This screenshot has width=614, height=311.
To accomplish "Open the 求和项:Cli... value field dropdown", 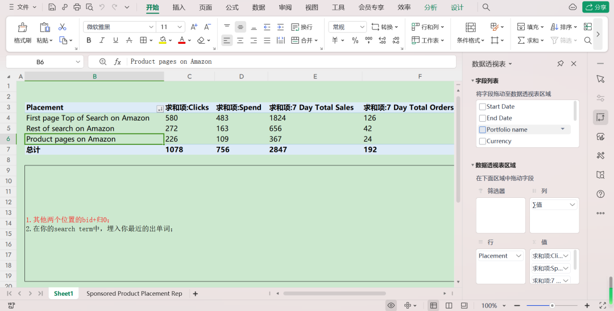I will [566, 256].
